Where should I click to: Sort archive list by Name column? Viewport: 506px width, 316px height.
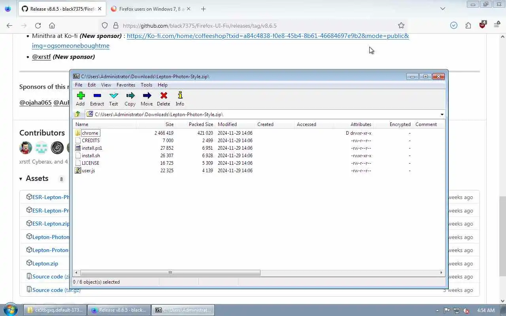[x=105, y=124]
